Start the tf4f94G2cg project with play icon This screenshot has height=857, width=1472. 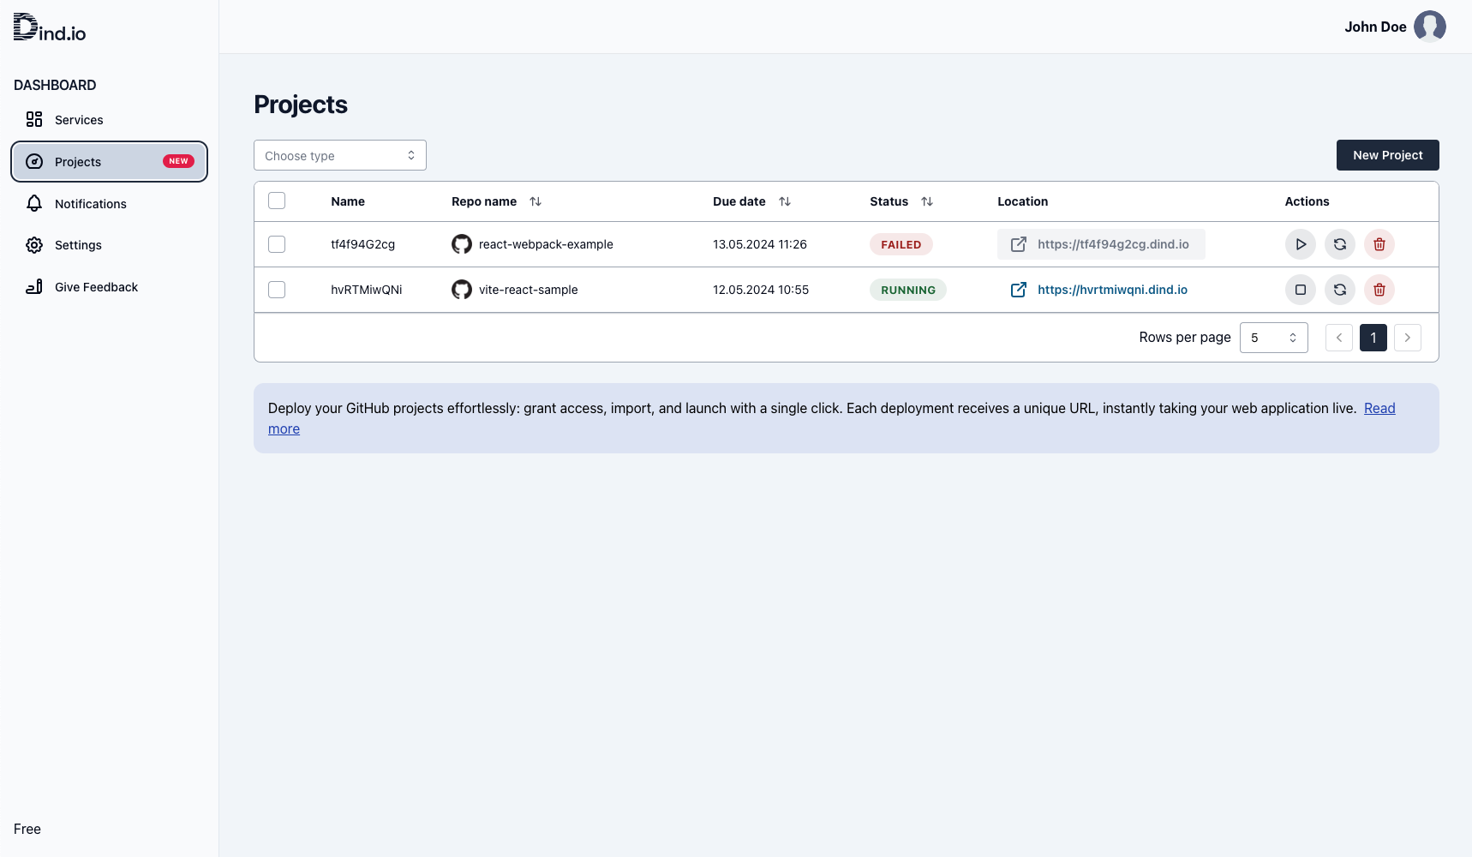(x=1300, y=244)
